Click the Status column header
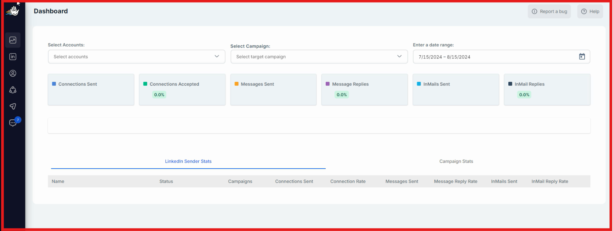This screenshot has width=613, height=231. point(166,181)
